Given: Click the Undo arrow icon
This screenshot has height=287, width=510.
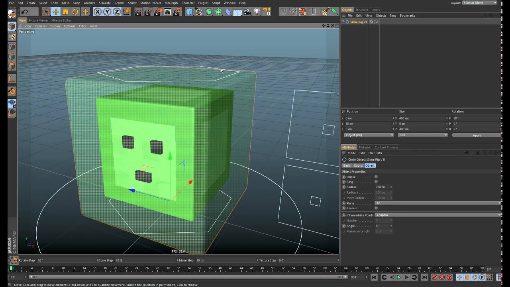Looking at the screenshot, I should 24,12.
